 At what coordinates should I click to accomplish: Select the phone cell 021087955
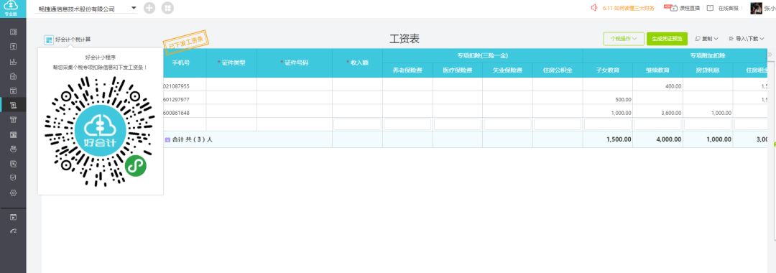click(x=185, y=86)
